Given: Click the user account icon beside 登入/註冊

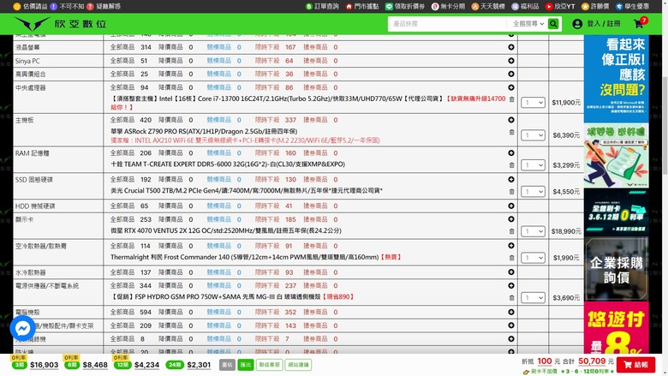Looking at the screenshot, I should (577, 24).
